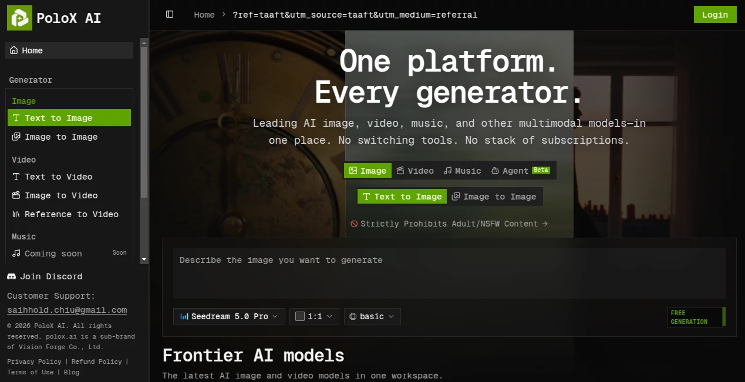Open Strictly Prohibits Adult/NSFW Content link
The image size is (745, 382).
coord(449,224)
